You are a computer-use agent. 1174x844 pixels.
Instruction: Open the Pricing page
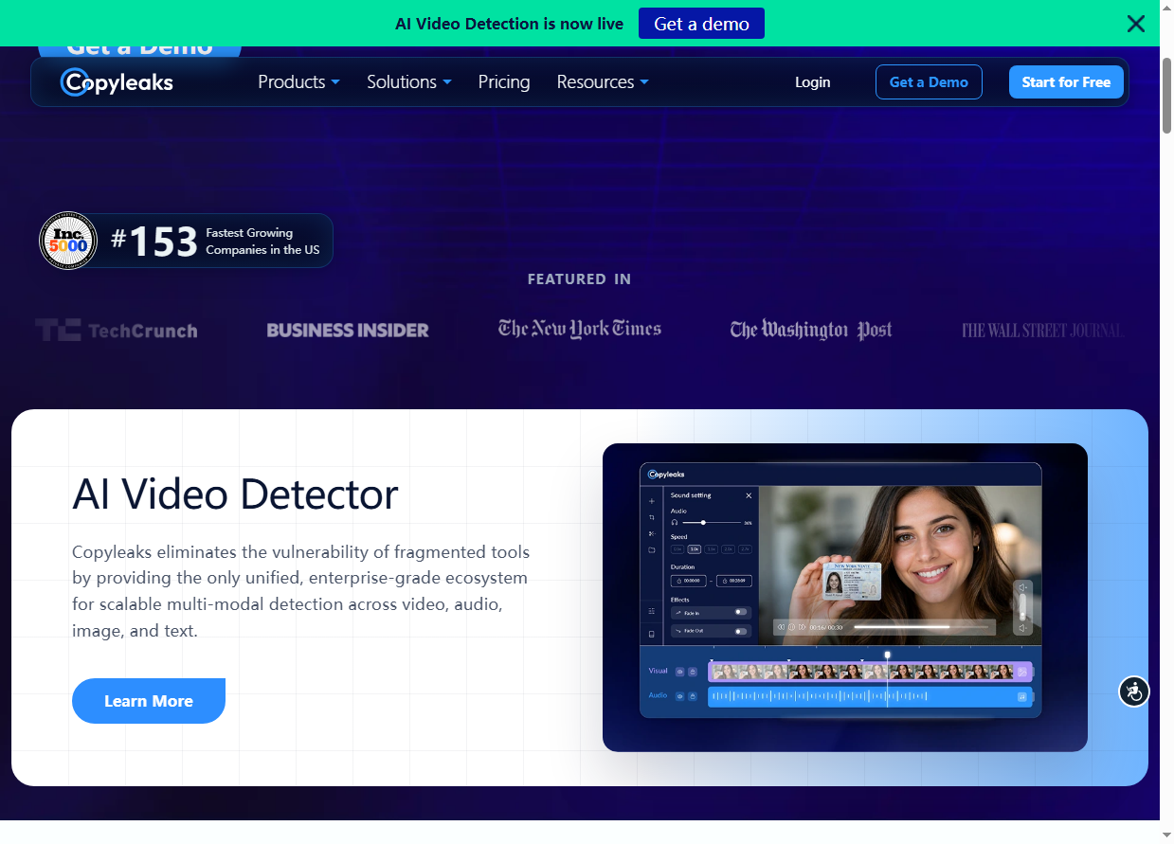tap(504, 82)
